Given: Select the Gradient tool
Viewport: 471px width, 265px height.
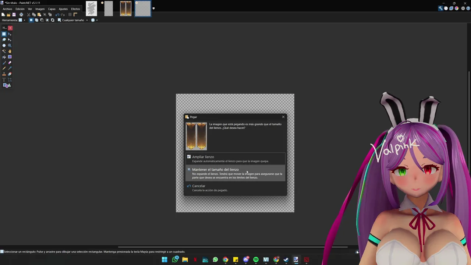Looking at the screenshot, I should coord(10,57).
